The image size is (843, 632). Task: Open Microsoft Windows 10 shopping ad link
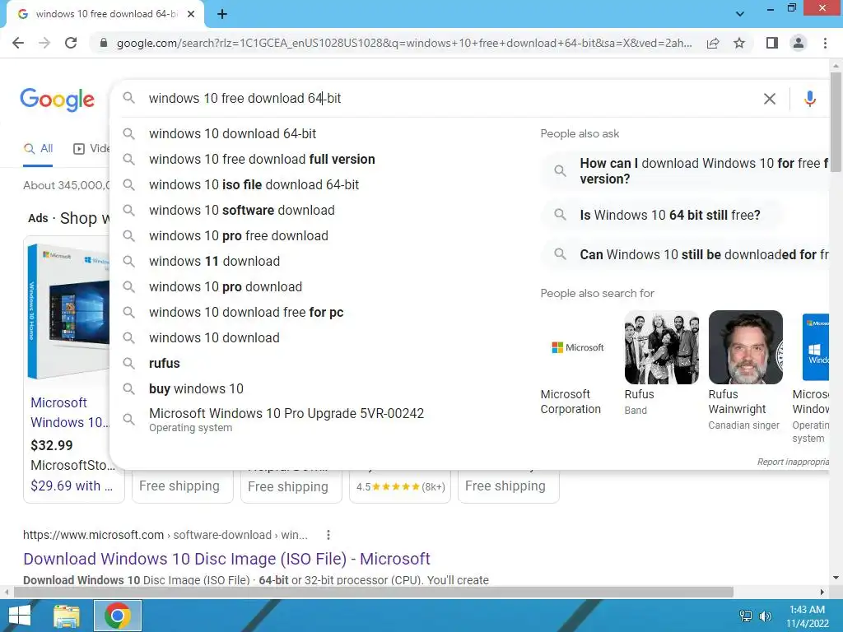[x=70, y=412]
